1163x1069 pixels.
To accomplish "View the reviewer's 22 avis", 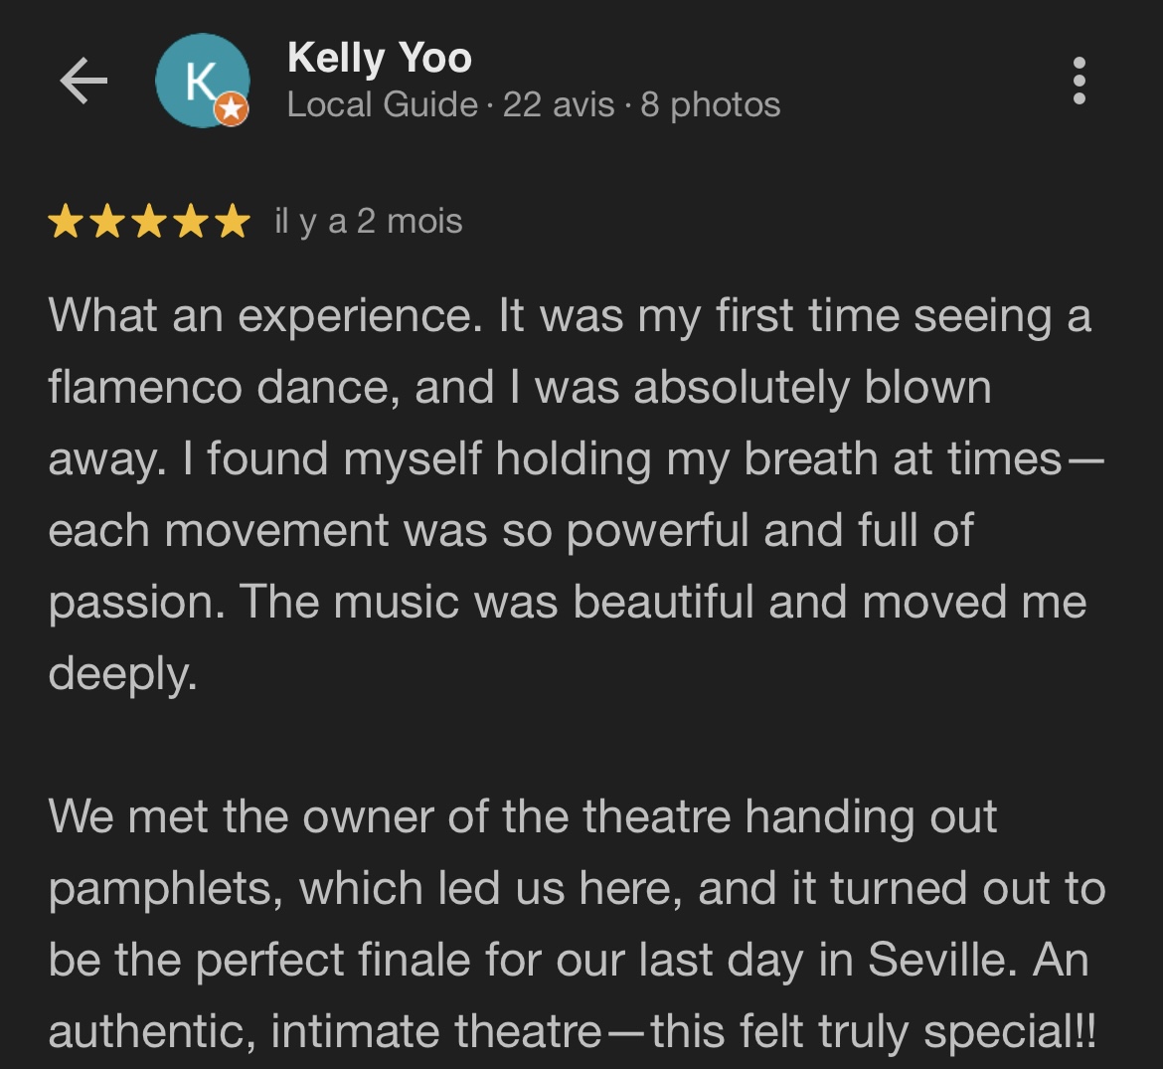I will pos(559,104).
